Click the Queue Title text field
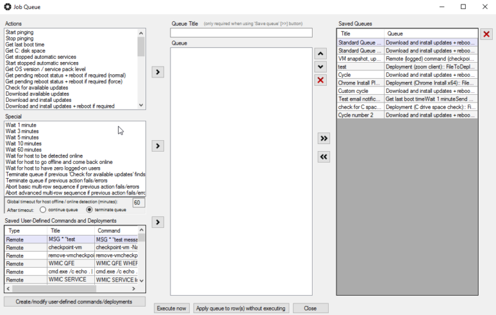Screen dimensions: 496x315 click(241, 32)
